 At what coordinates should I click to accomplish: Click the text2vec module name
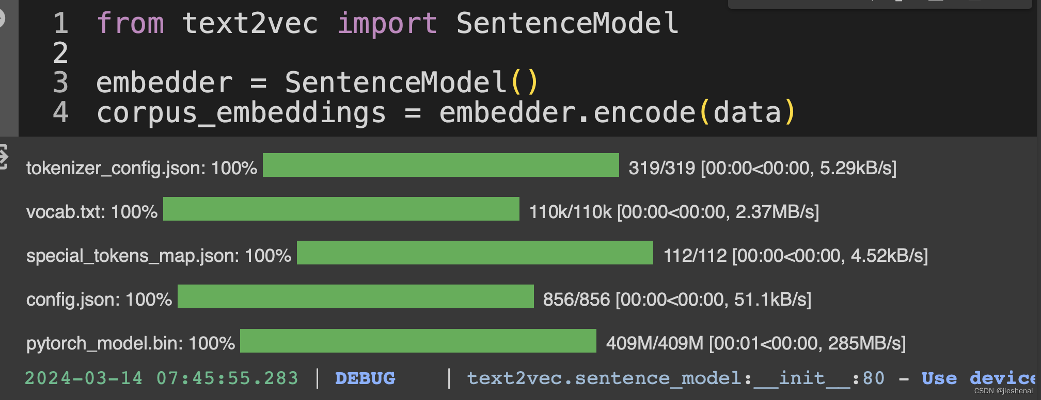coord(250,23)
